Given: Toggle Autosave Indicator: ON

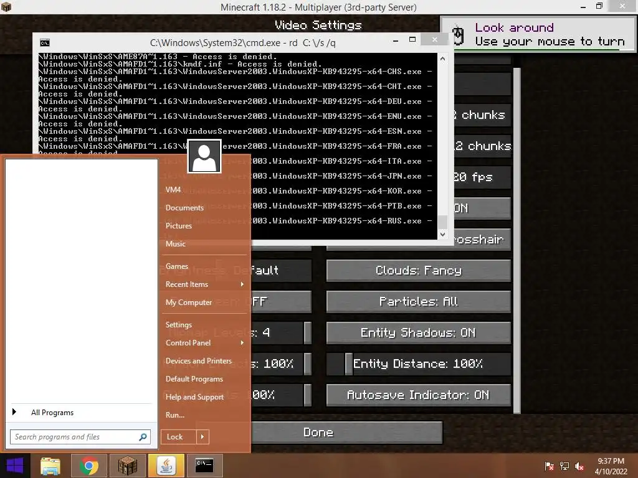Looking at the screenshot, I should tap(418, 395).
